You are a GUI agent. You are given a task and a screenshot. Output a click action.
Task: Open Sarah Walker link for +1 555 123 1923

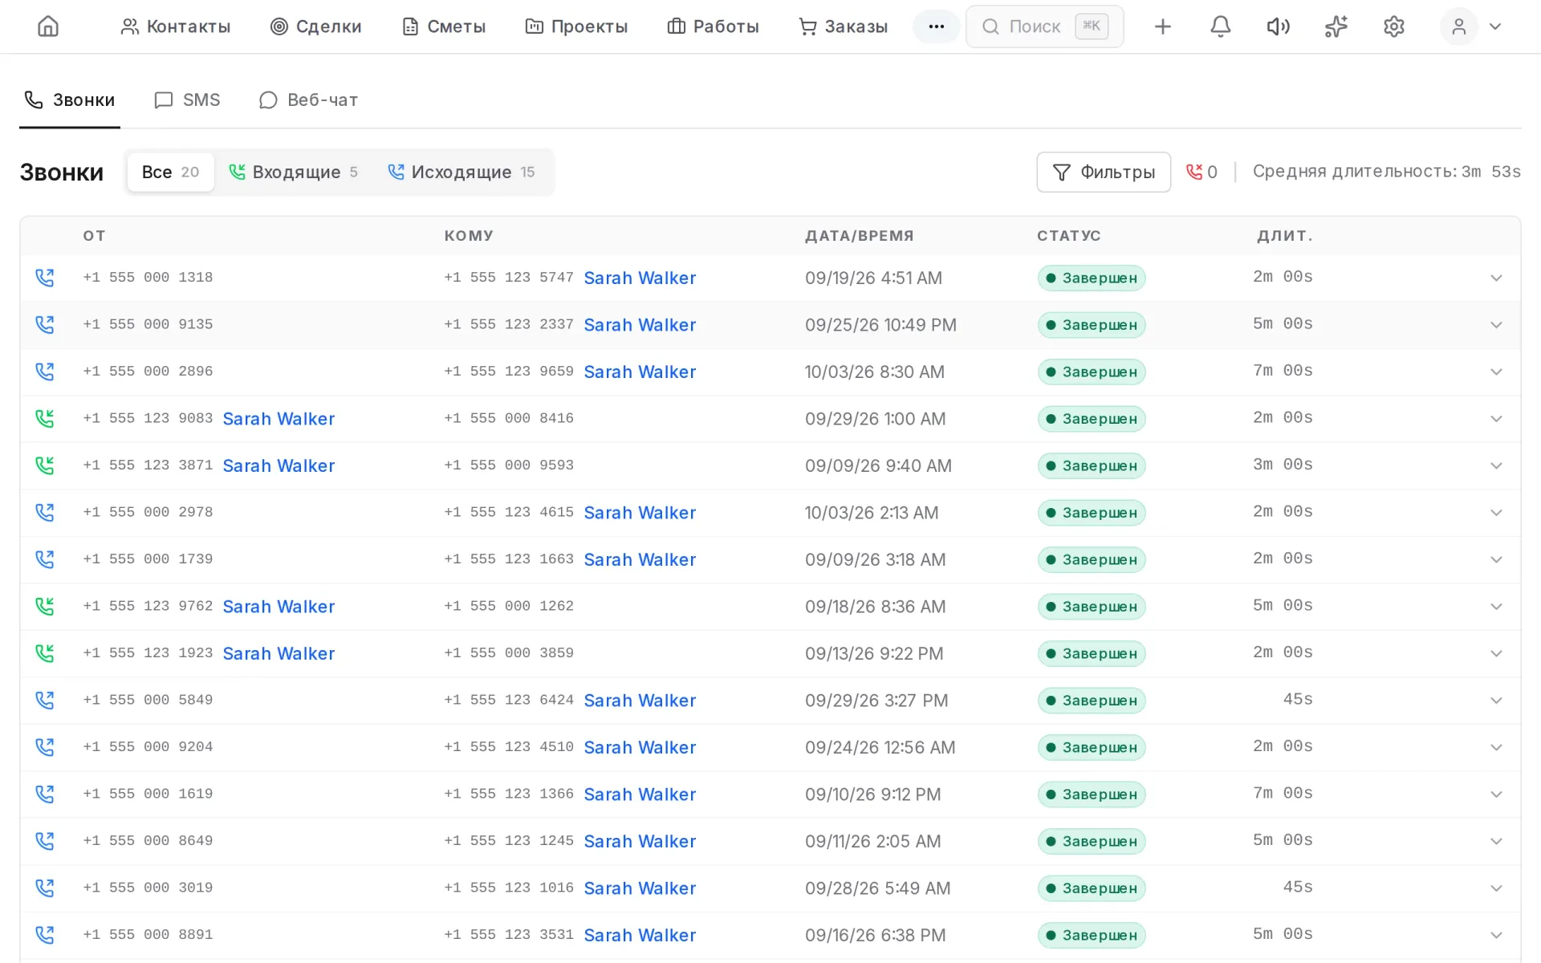279,653
